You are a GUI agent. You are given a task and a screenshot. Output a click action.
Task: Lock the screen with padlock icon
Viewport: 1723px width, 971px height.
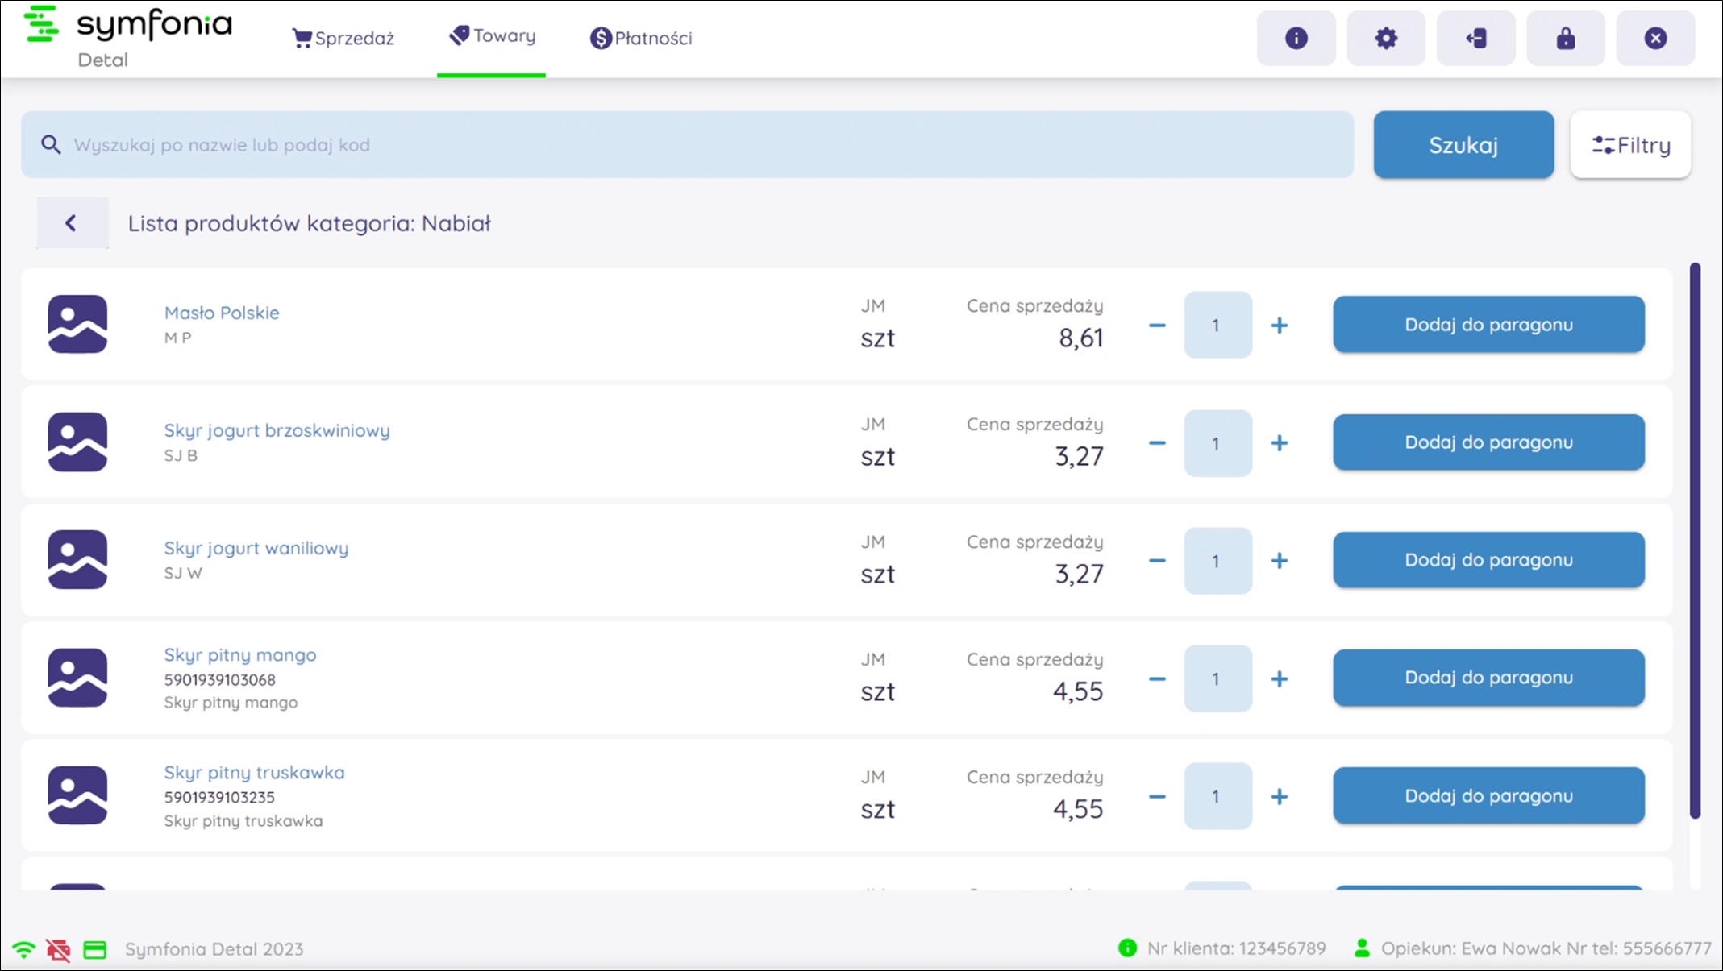pyautogui.click(x=1565, y=38)
